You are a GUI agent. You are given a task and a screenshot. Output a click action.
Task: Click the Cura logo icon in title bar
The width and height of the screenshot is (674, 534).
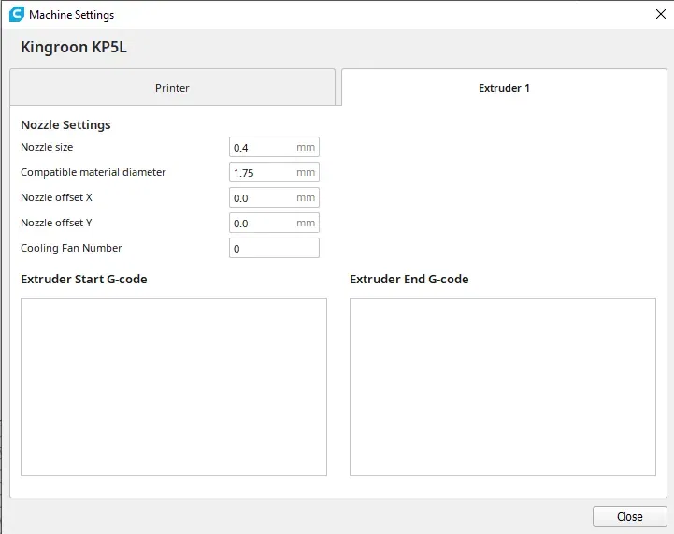(17, 14)
